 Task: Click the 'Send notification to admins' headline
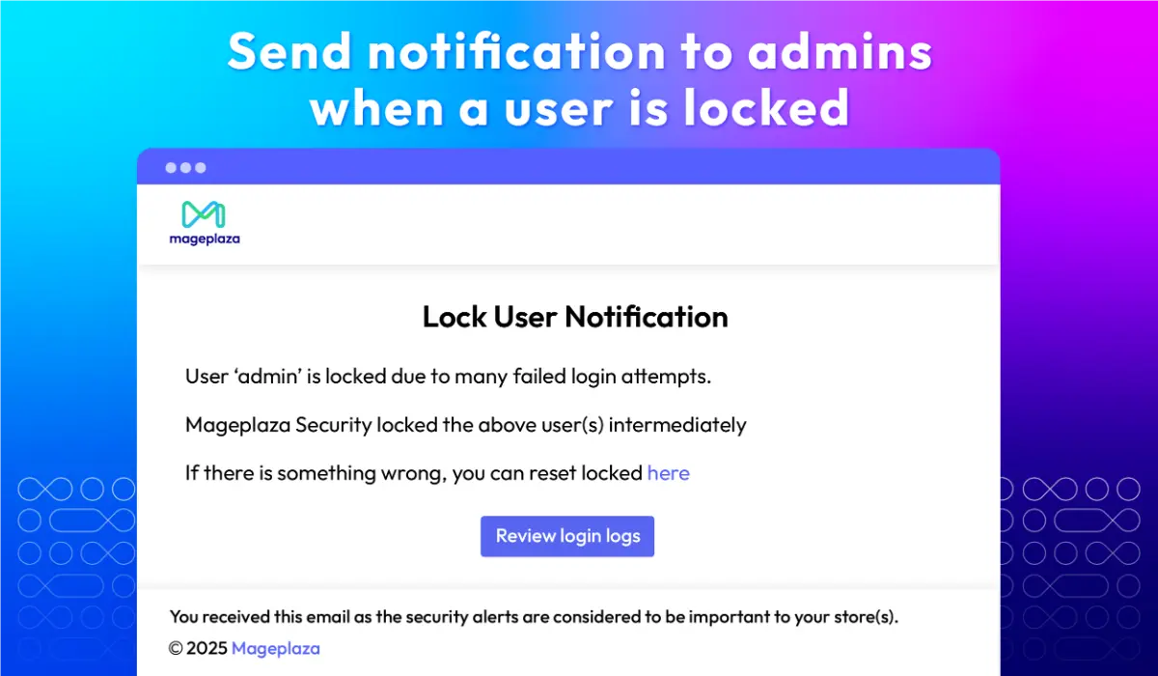pos(579,54)
